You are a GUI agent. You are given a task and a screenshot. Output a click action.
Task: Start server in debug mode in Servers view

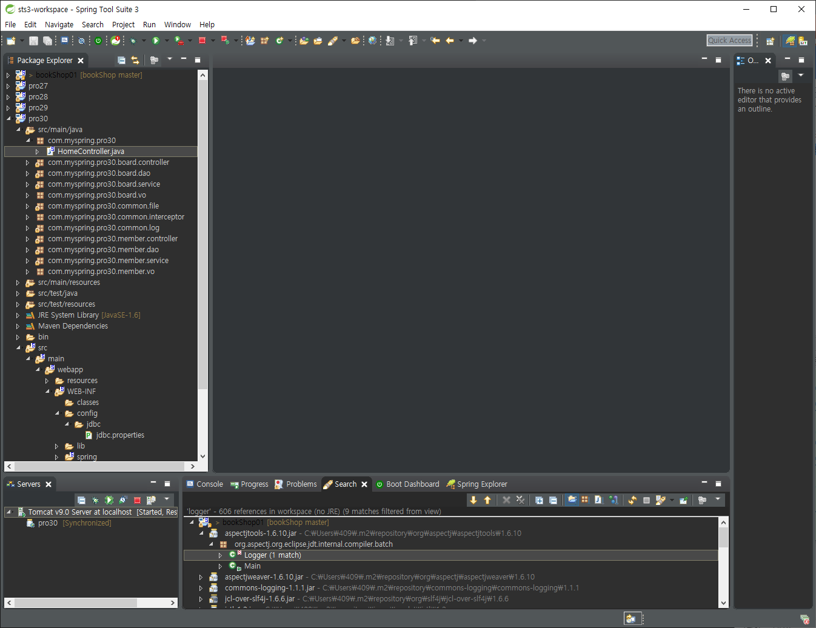point(95,500)
